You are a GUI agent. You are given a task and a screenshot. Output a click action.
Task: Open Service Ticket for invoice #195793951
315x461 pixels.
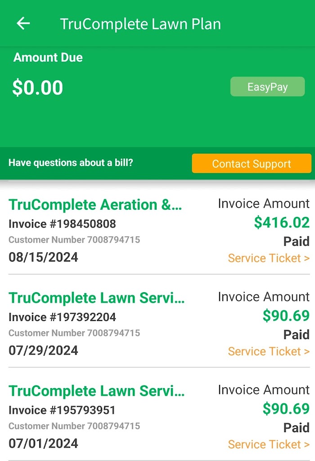[x=269, y=444]
